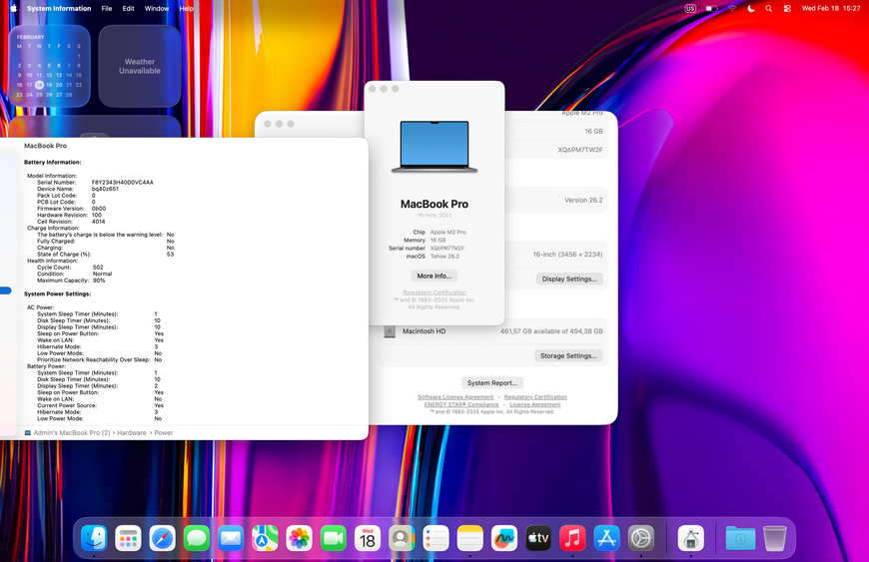The height and width of the screenshot is (562, 869).
Task: Open Spotlight search in menu bar
Action: [769, 8]
